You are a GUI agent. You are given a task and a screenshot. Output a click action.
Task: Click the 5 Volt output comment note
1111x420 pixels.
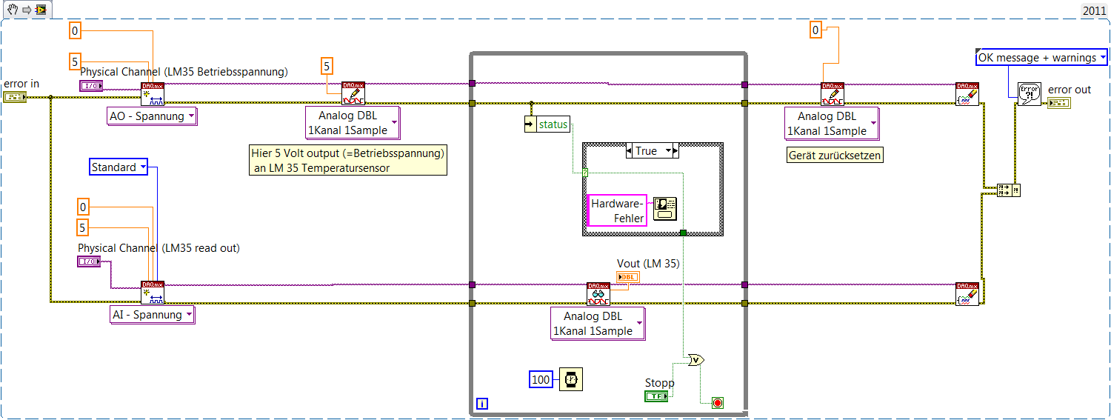pyautogui.click(x=349, y=160)
